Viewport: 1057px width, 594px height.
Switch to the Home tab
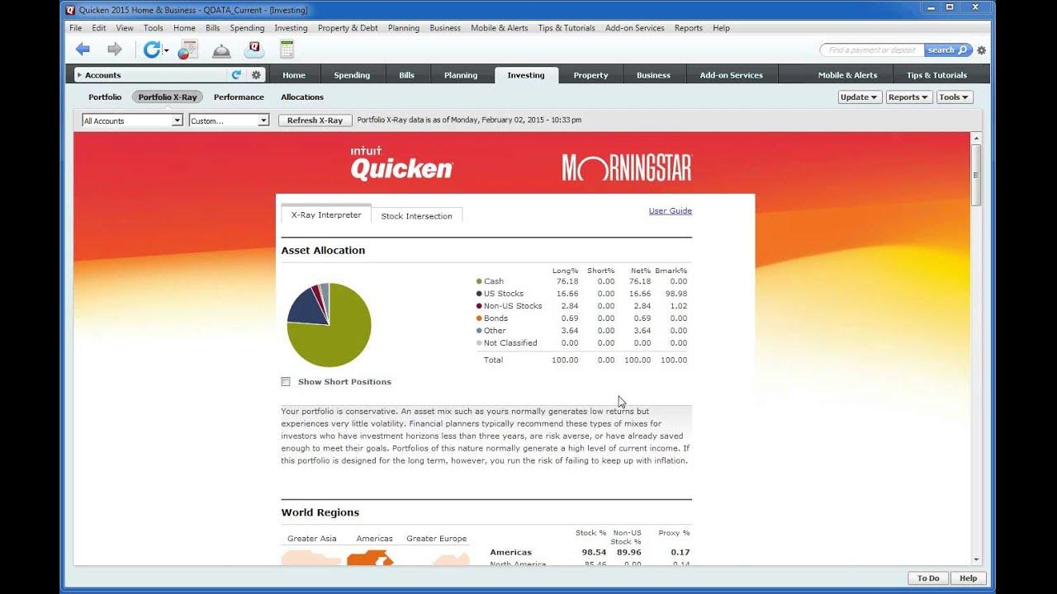[x=294, y=75]
